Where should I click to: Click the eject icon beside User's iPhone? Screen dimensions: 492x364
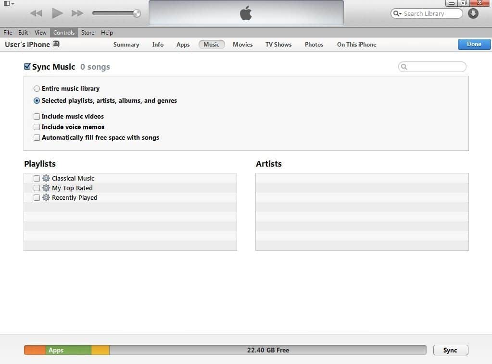56,45
